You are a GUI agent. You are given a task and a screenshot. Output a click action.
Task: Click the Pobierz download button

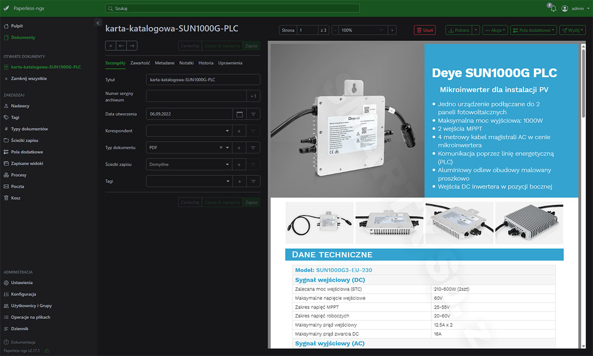[x=458, y=30]
